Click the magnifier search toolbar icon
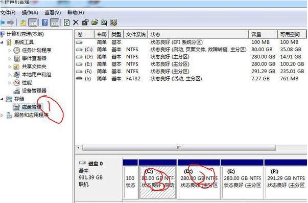This screenshot has height=203, width=308. (x=104, y=22)
